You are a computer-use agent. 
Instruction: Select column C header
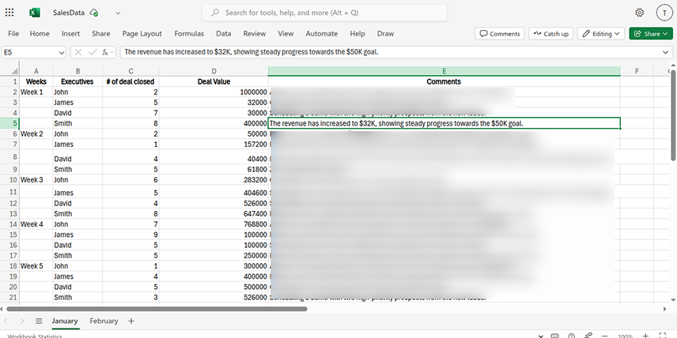coord(130,71)
